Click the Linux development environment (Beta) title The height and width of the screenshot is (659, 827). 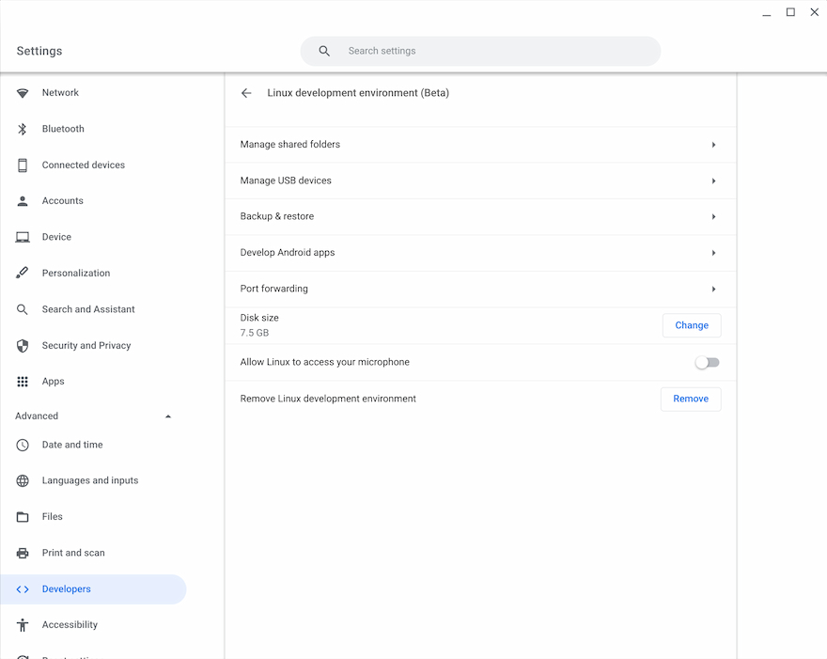click(x=358, y=93)
